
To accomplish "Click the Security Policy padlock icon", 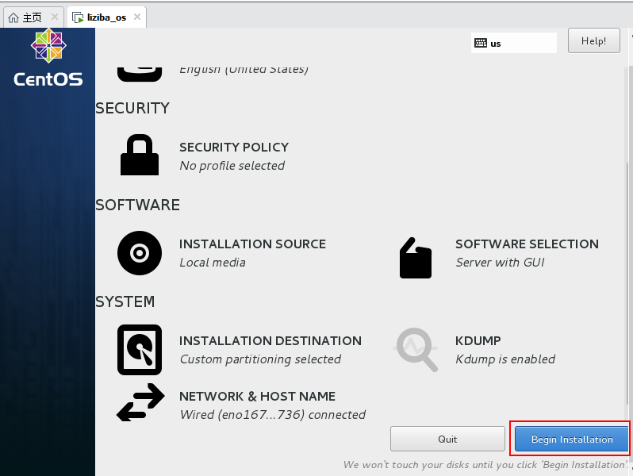I will point(140,155).
